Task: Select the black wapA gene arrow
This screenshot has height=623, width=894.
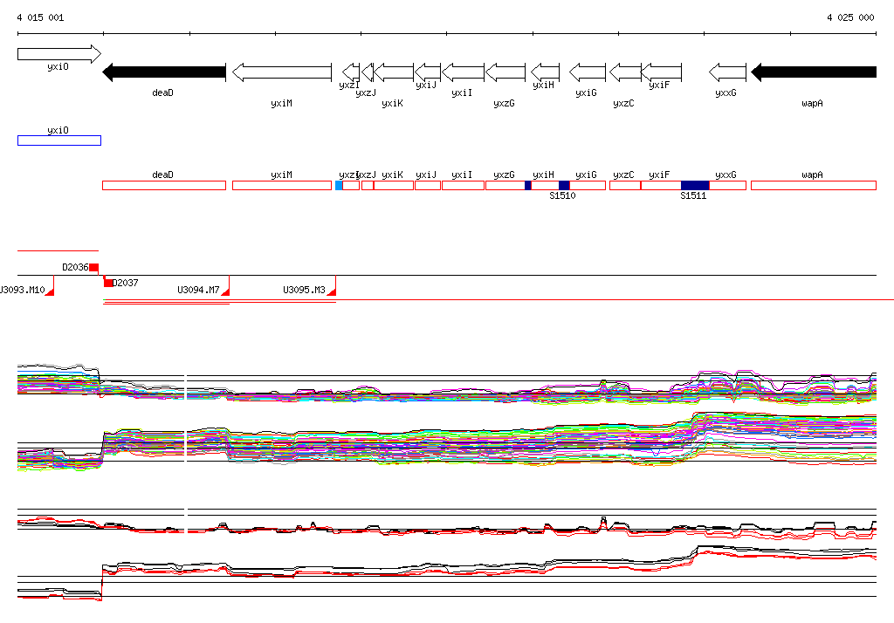Action: (x=814, y=72)
